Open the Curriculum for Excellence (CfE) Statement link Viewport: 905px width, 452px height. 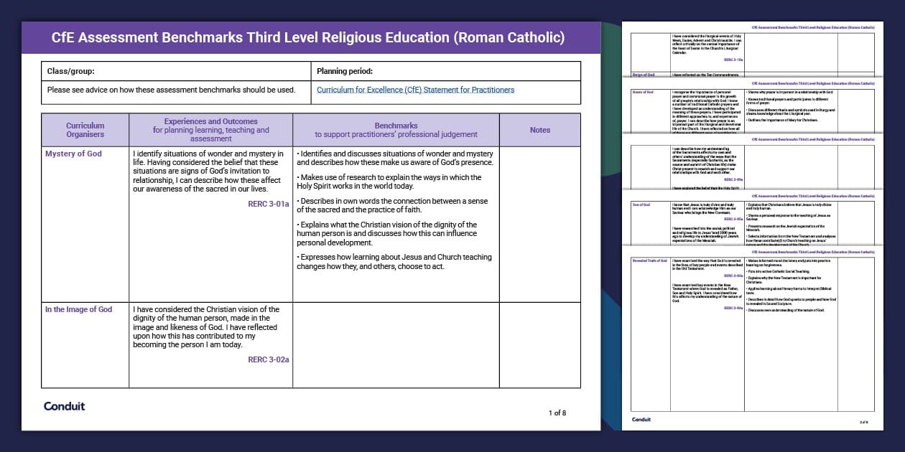[417, 90]
